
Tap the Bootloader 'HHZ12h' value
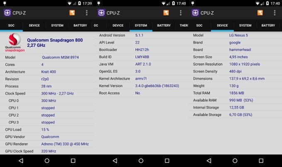(x=142, y=50)
